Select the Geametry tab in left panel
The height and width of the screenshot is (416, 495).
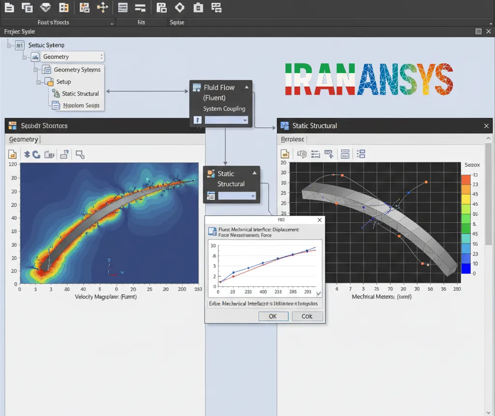(23, 139)
